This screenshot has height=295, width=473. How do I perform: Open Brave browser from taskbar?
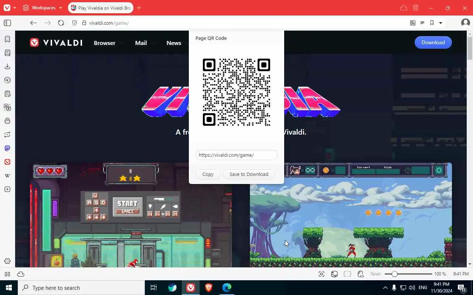pyautogui.click(x=209, y=288)
